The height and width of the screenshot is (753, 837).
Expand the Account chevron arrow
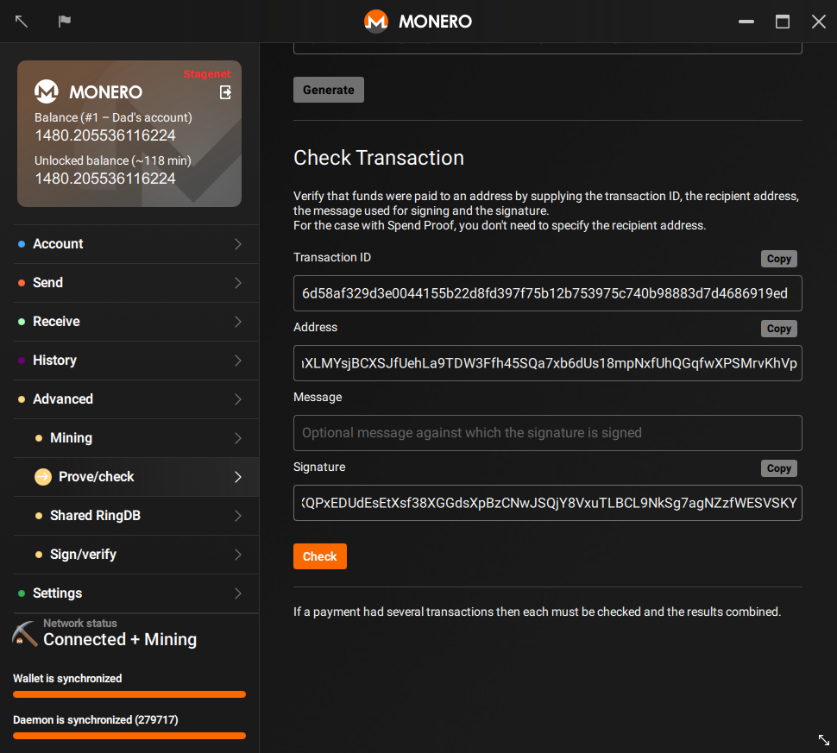point(238,244)
